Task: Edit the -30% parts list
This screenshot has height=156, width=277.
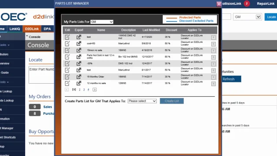Action: [67, 64]
